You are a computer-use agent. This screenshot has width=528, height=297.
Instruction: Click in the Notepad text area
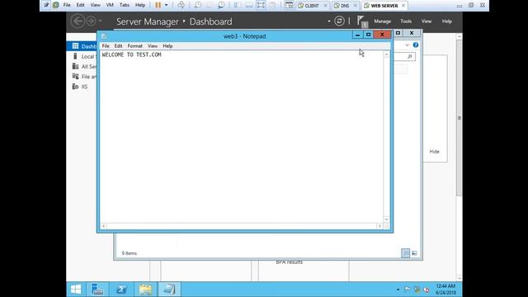click(x=242, y=136)
